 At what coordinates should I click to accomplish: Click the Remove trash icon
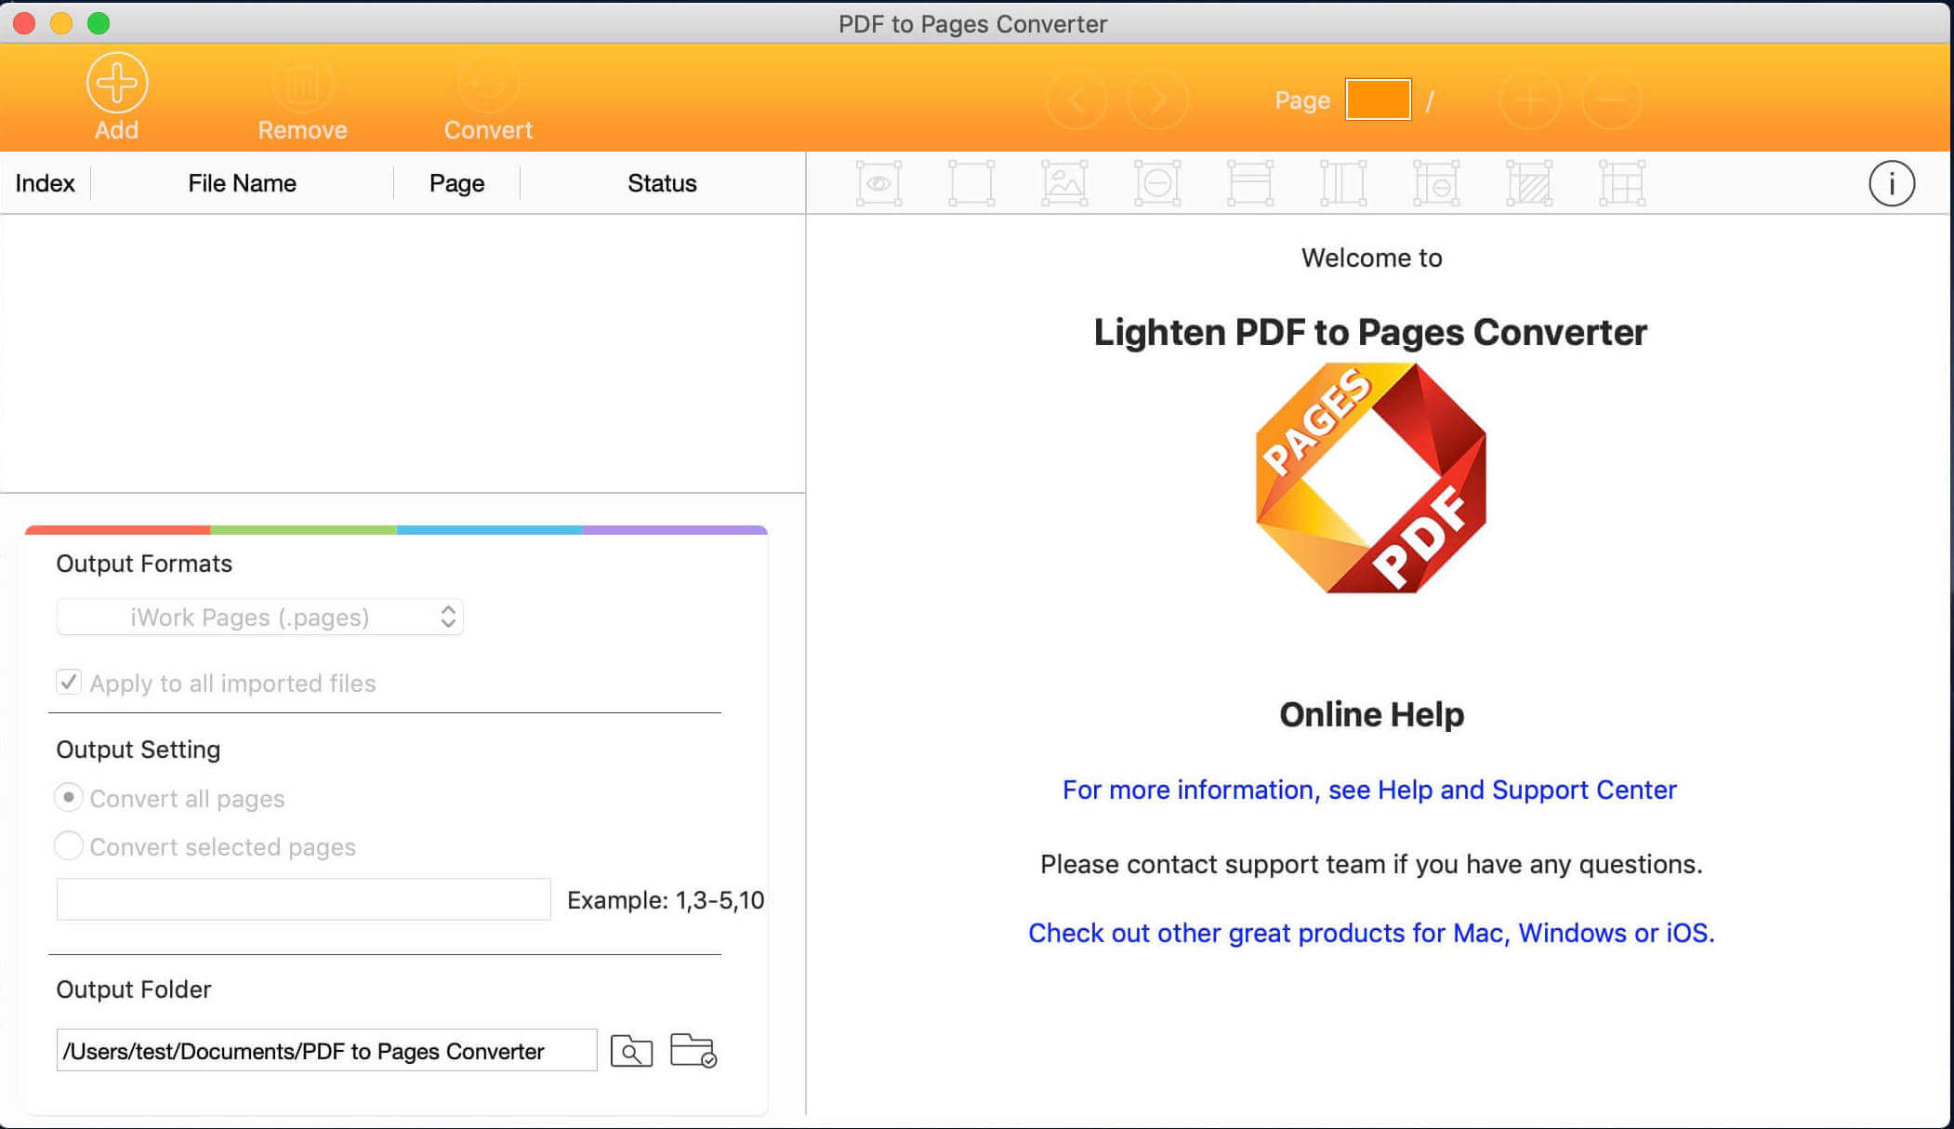coord(302,83)
